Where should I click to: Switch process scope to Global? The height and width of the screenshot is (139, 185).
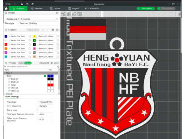(x=21, y=63)
